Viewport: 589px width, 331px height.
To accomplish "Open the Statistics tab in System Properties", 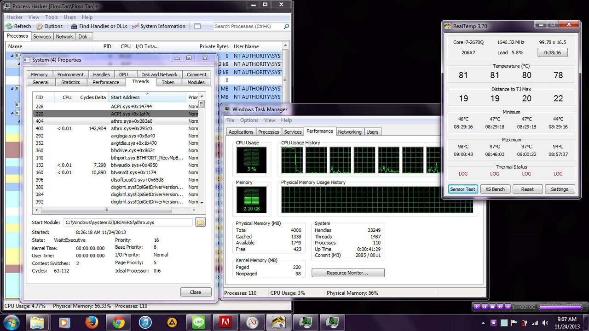I will (x=70, y=82).
